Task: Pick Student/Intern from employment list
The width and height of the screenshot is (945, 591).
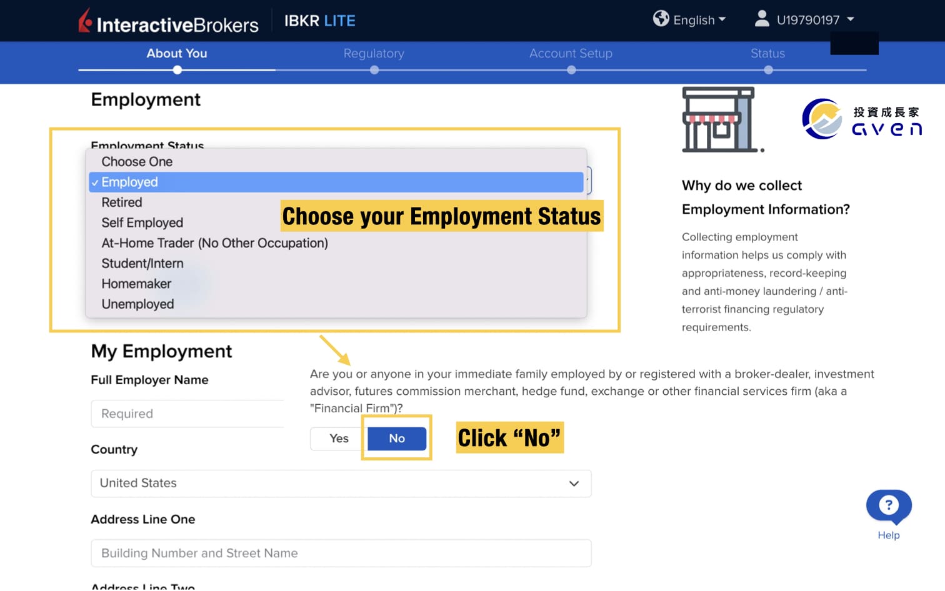Action: (x=142, y=264)
